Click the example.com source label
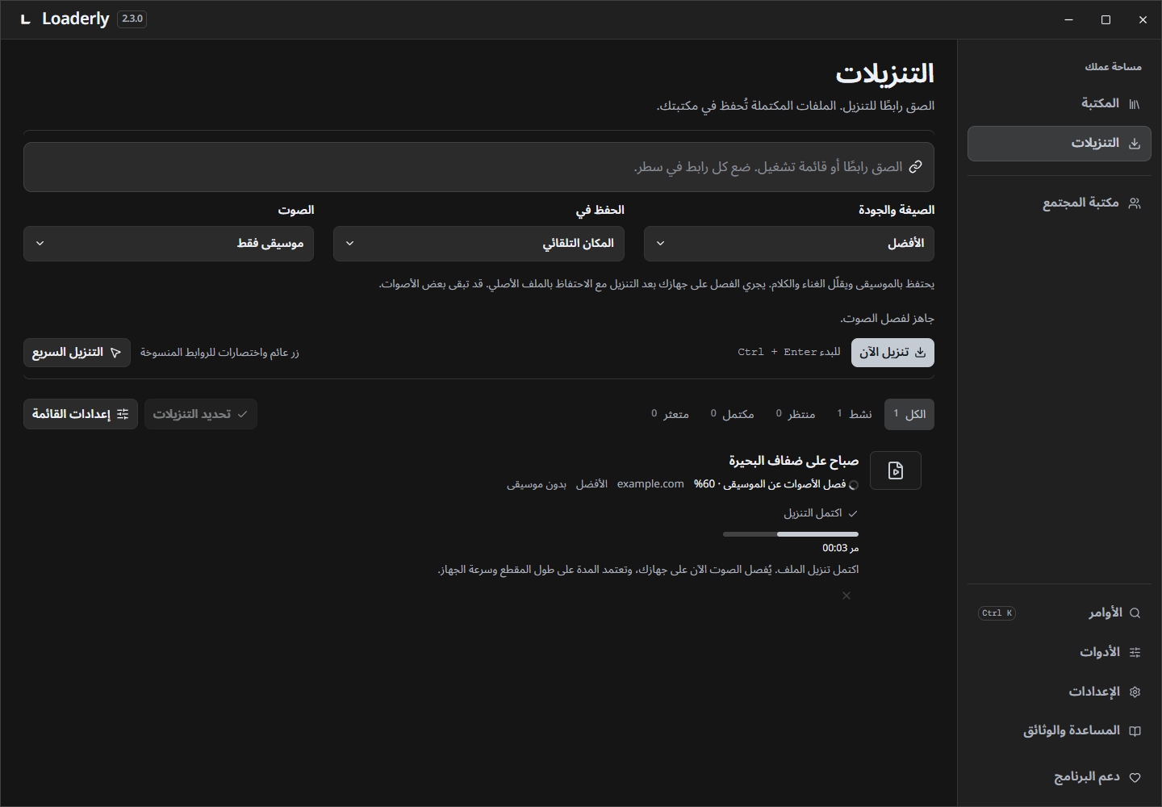Viewport: 1162px width, 807px height. (x=650, y=484)
